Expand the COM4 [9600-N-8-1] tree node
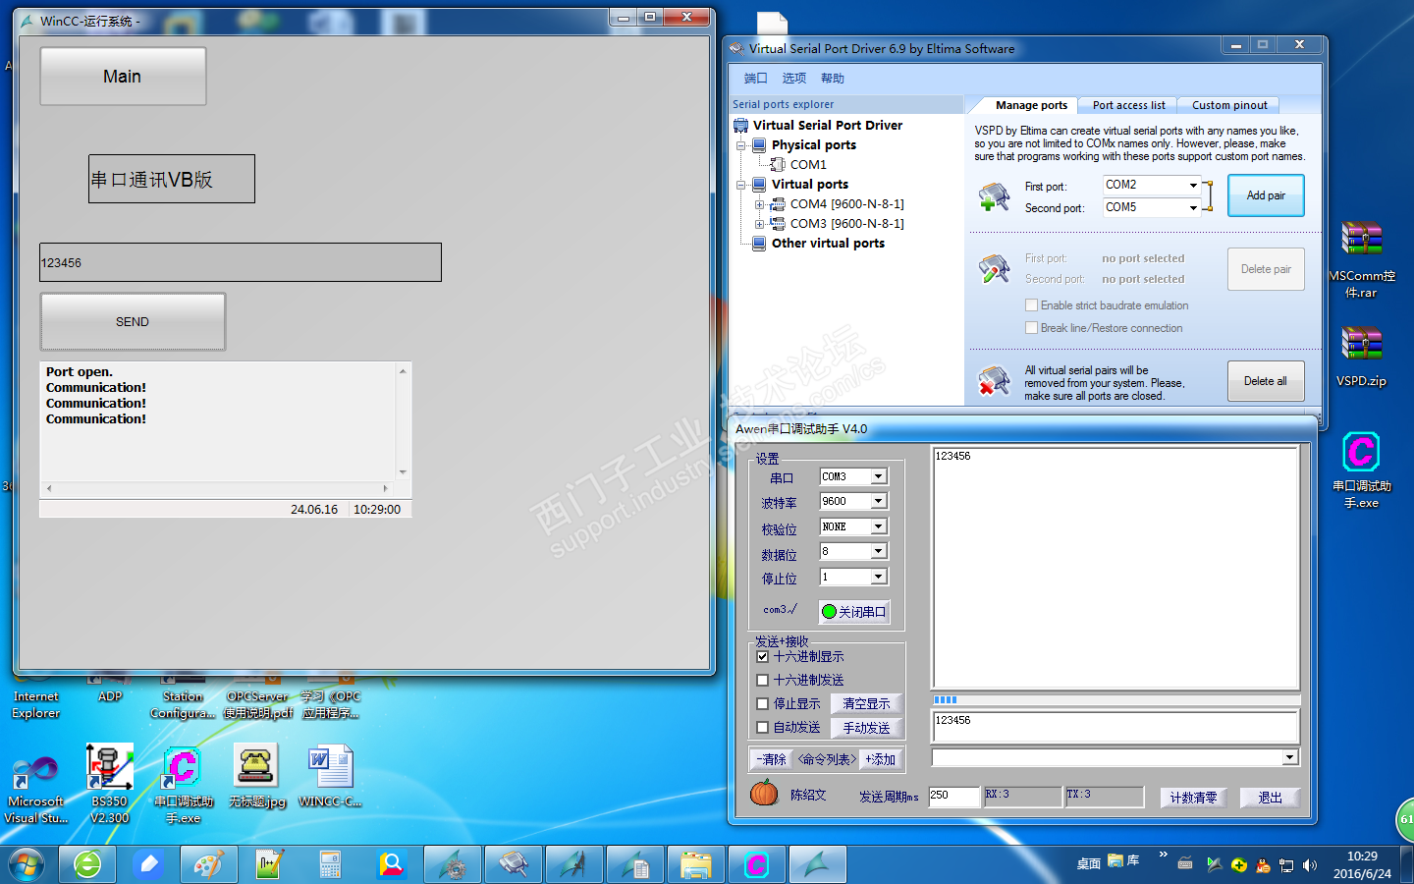This screenshot has height=884, width=1414. click(759, 204)
